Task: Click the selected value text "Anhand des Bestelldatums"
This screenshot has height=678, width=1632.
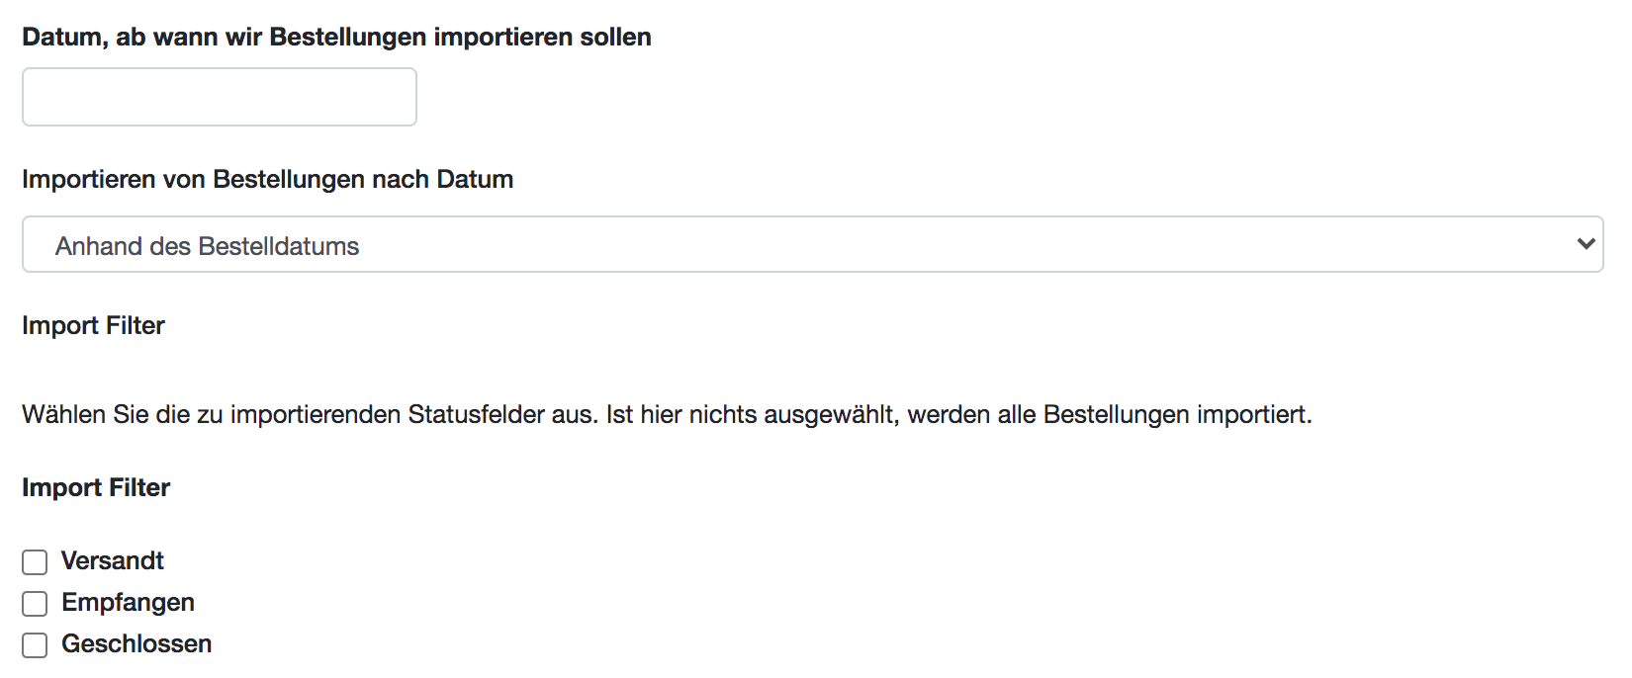Action: 207,246
